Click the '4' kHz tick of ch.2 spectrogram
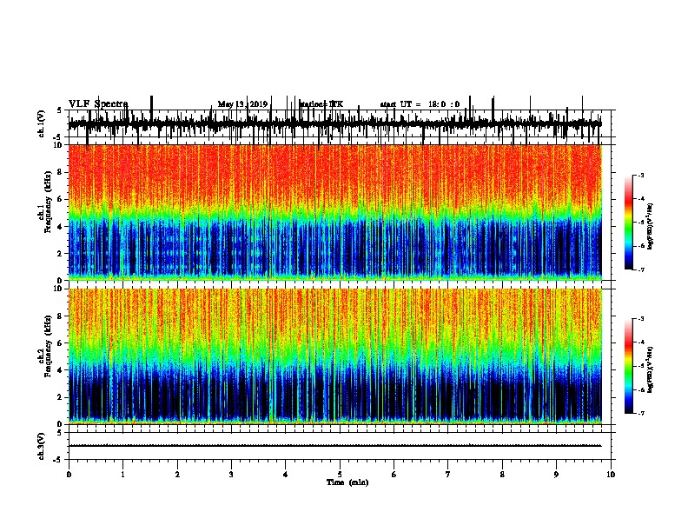The width and height of the screenshot is (688, 532). coord(60,370)
